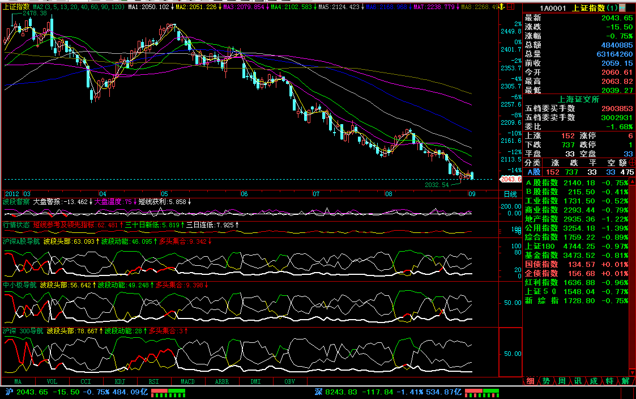Screen dimensions: 636x399
Task: Click the 沪深A股导航 indicator name
Action: tap(22, 241)
